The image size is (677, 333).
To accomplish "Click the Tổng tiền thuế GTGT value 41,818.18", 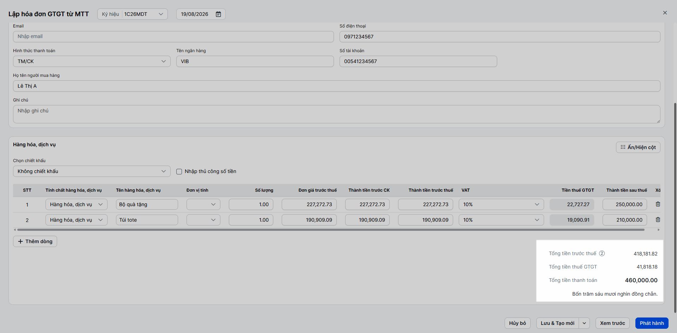I will click(647, 267).
